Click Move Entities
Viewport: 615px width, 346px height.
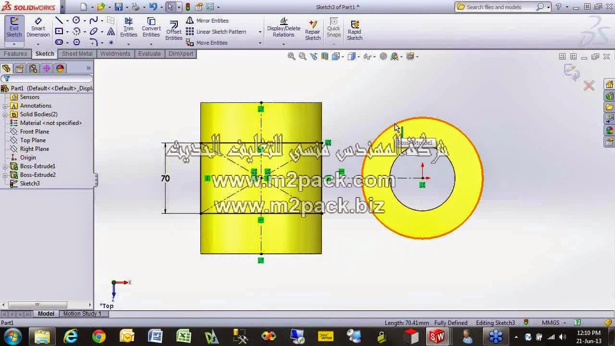[207, 43]
